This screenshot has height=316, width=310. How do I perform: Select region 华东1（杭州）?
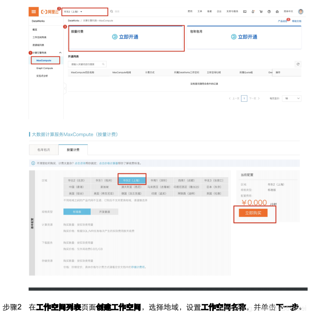104,181
